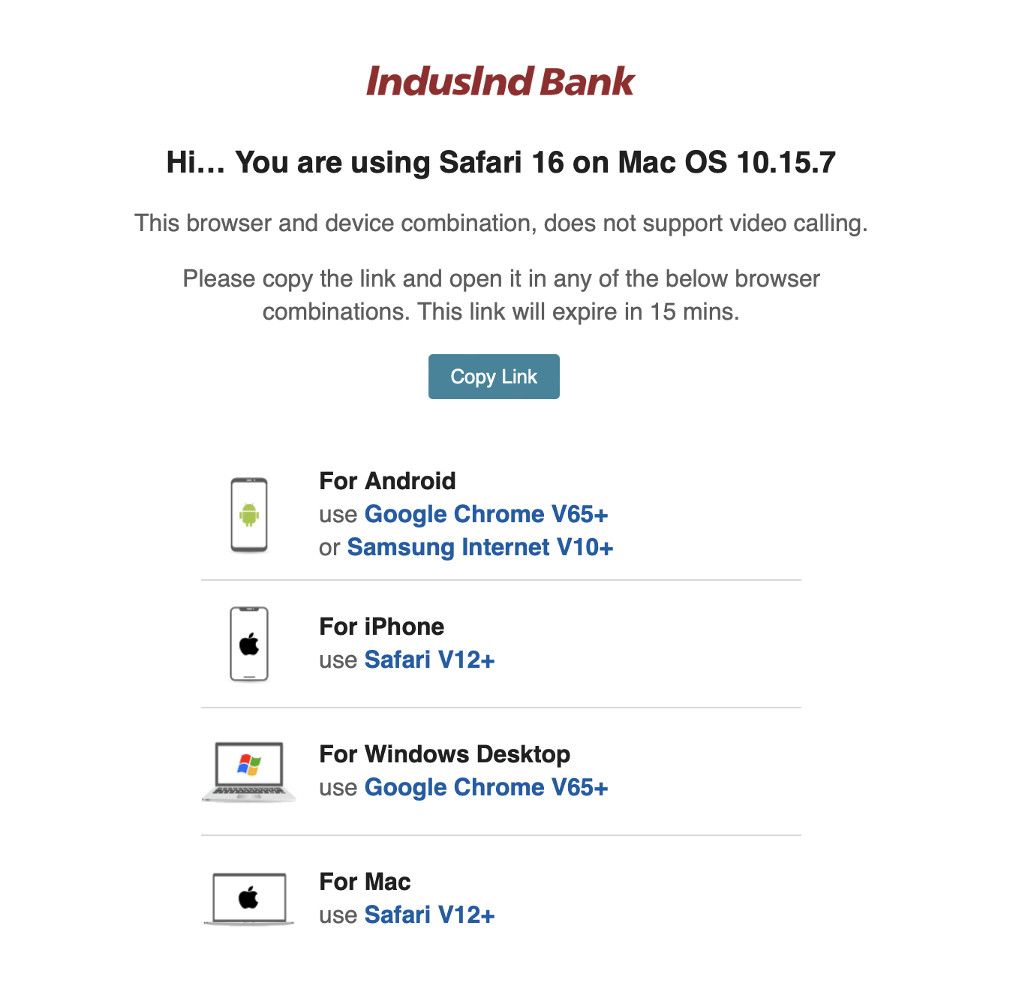Click the Android phone icon
1010x1004 pixels.
click(x=249, y=515)
